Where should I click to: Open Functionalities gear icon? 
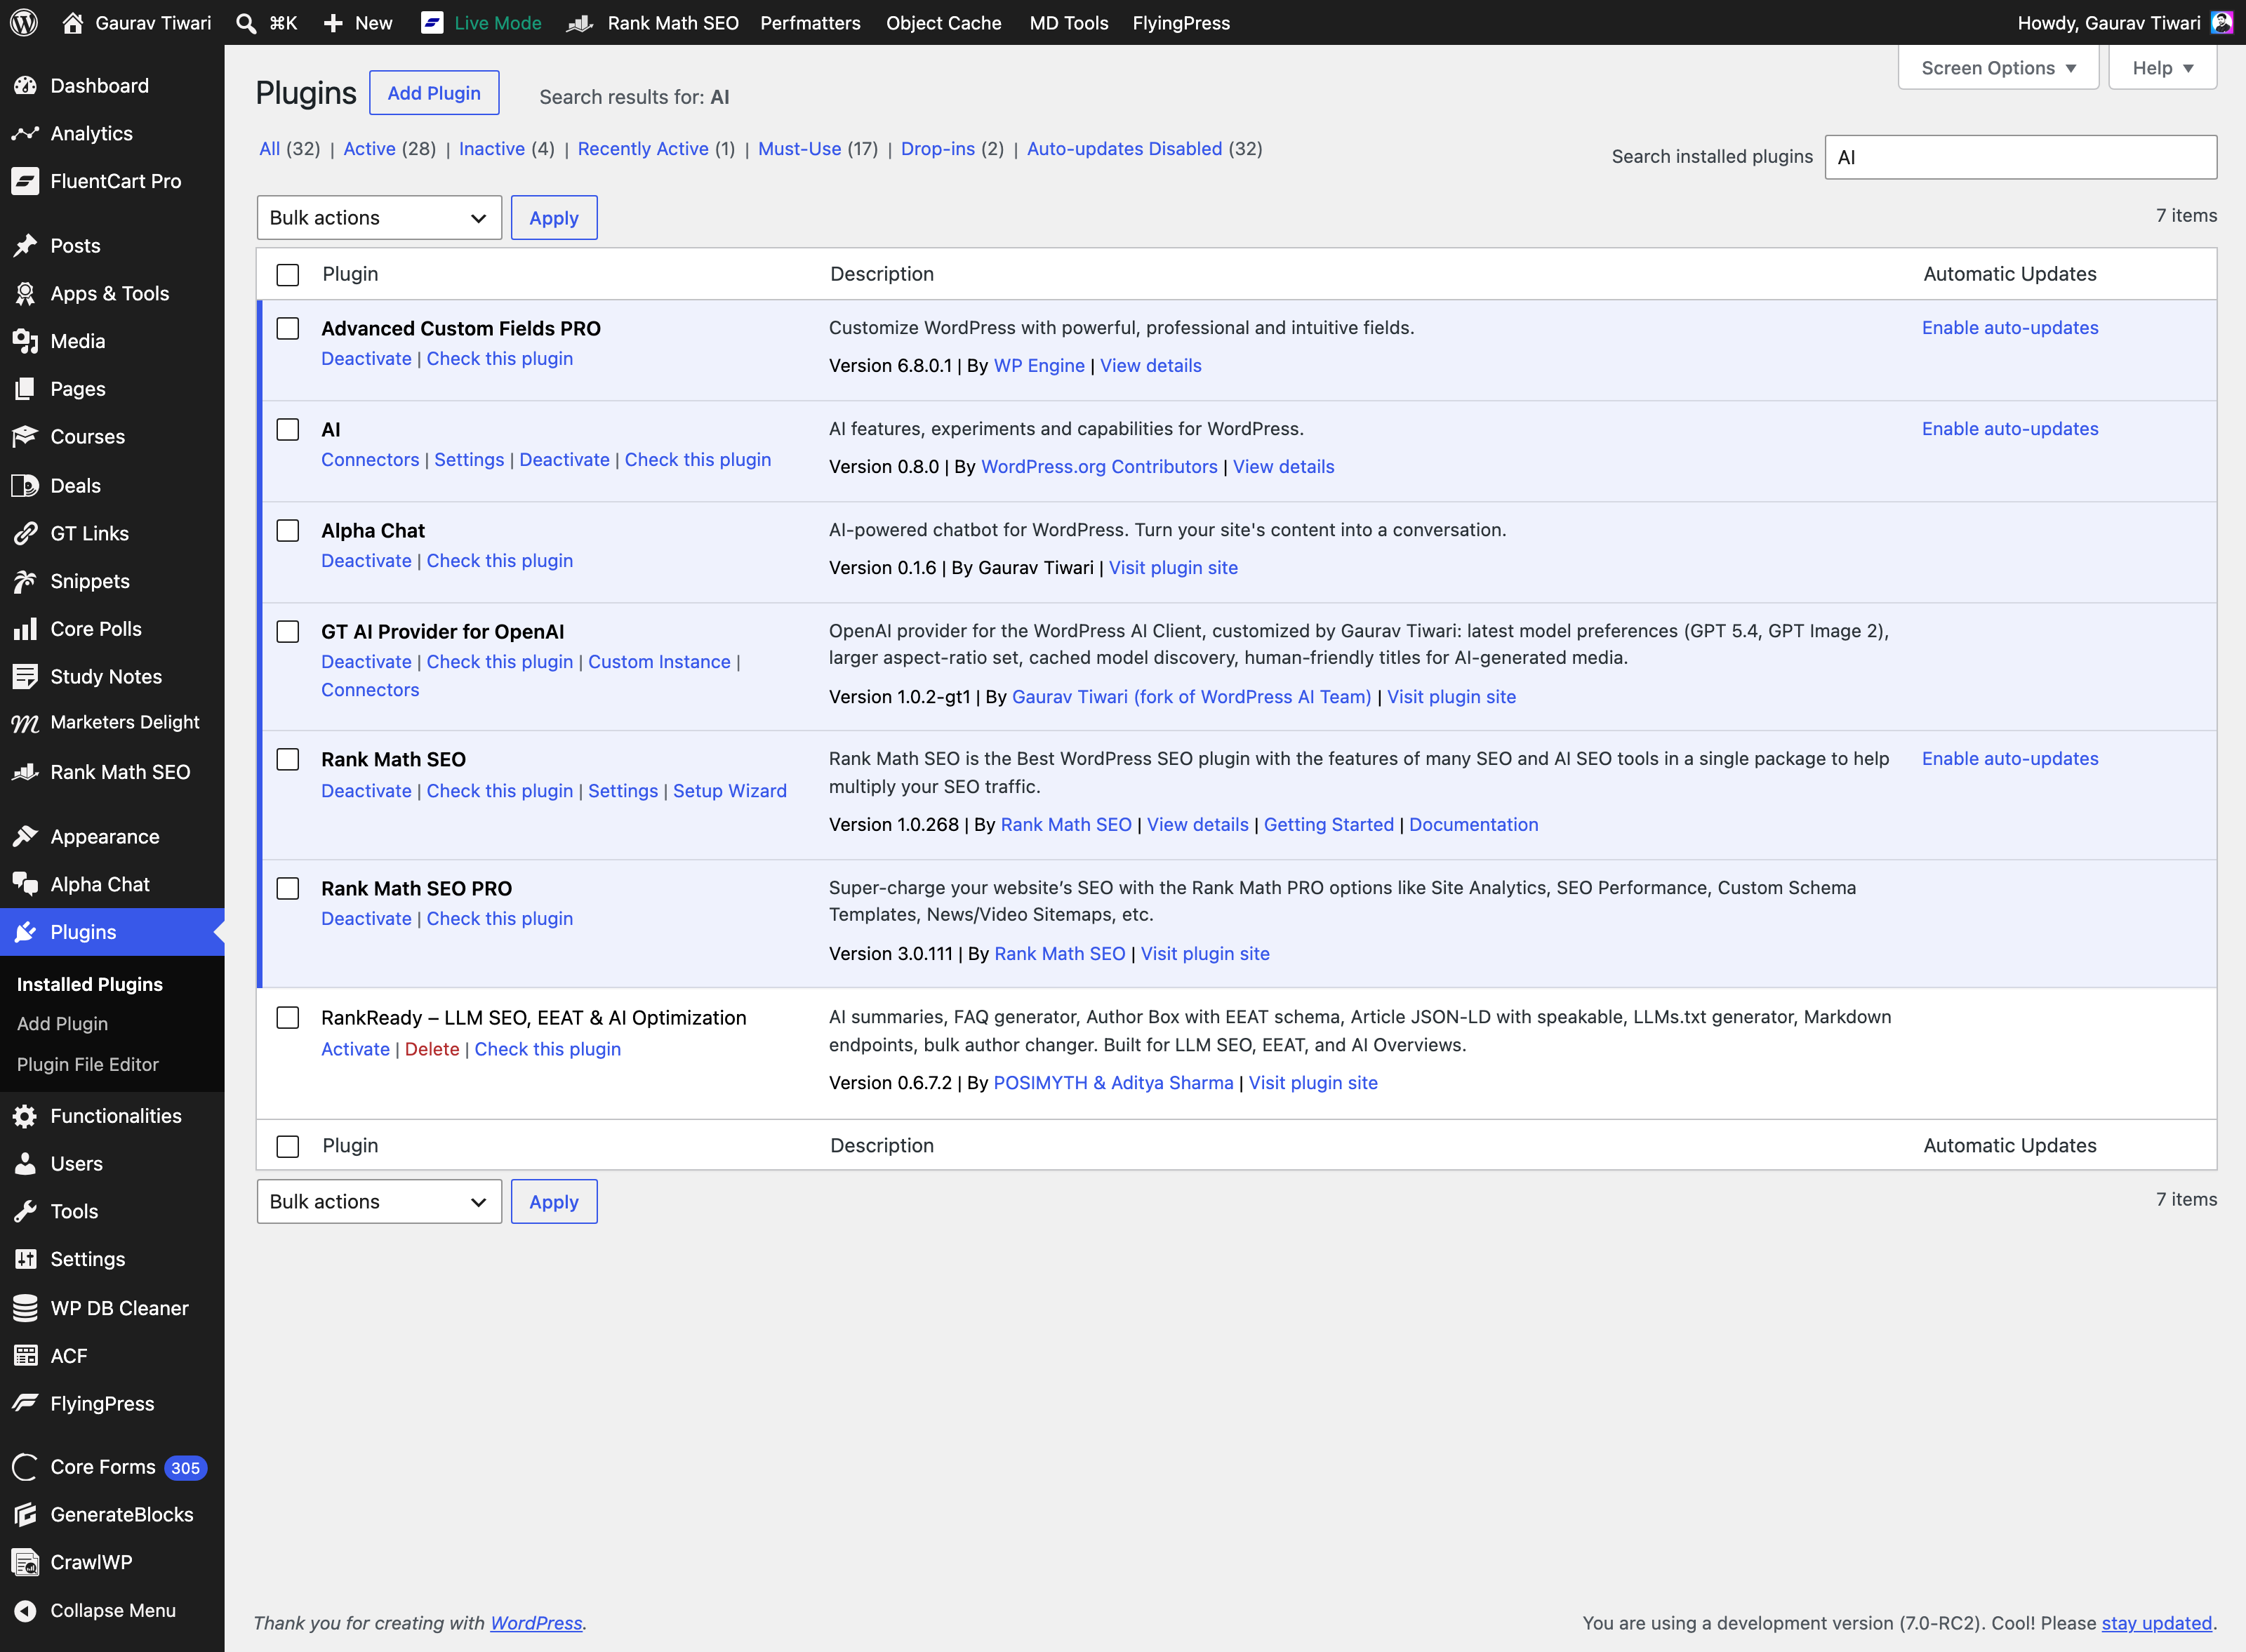25,1116
